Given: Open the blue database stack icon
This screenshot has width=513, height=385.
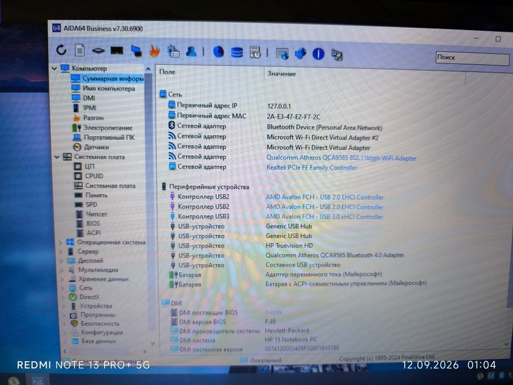Looking at the screenshot, I should pyautogui.click(x=236, y=52).
